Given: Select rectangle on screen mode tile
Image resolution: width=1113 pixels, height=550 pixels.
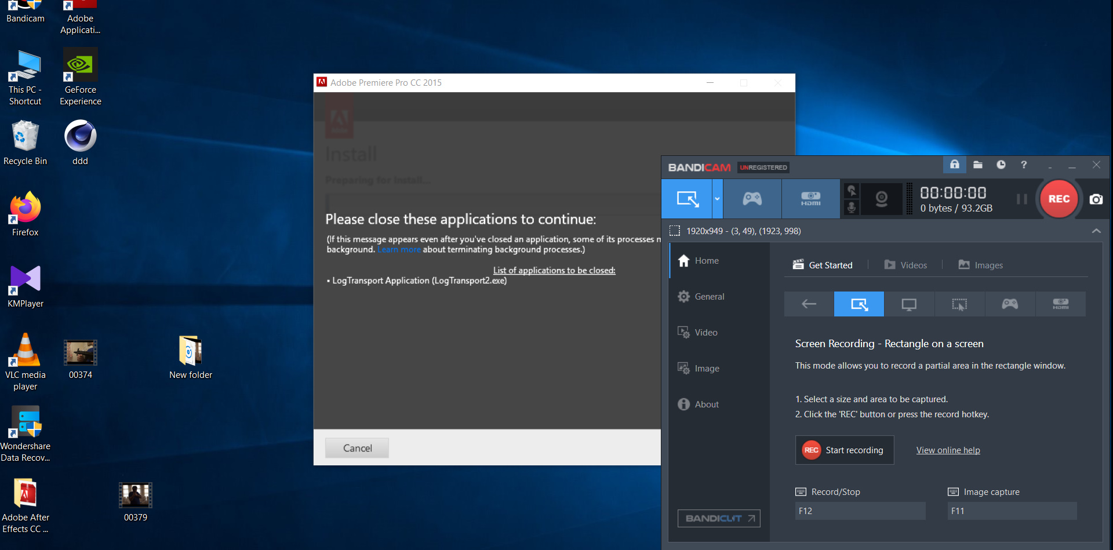Looking at the screenshot, I should (x=859, y=304).
